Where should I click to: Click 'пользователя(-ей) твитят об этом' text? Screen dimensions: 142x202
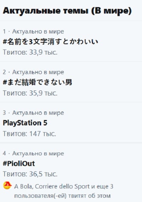pyautogui.click(x=62, y=196)
